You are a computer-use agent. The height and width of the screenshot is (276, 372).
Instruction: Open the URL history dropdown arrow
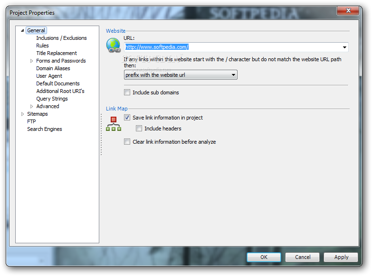344,47
